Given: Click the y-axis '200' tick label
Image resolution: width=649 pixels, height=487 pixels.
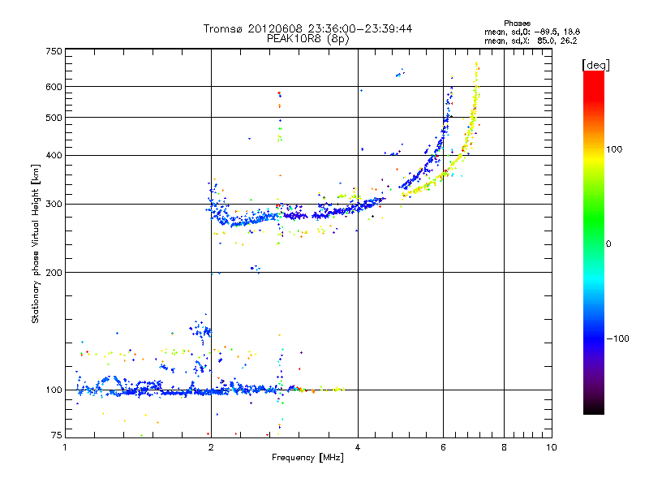Looking at the screenshot, I should pyautogui.click(x=54, y=273).
